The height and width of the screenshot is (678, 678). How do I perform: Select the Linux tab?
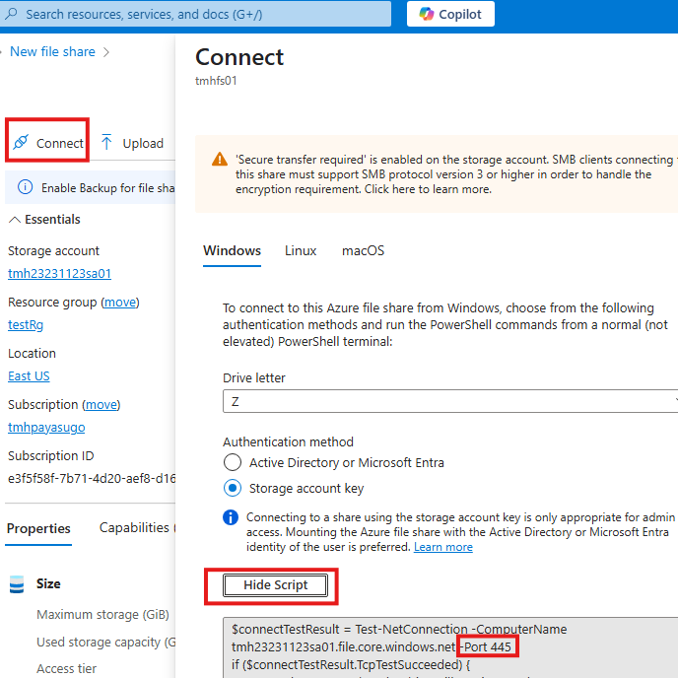point(301,250)
